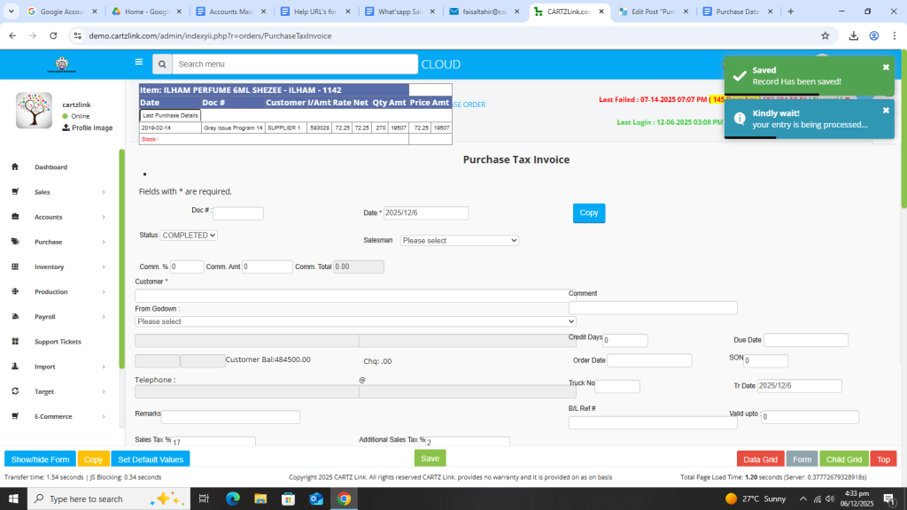Bookmark page with star icon
This screenshot has width=907, height=510.
[826, 36]
